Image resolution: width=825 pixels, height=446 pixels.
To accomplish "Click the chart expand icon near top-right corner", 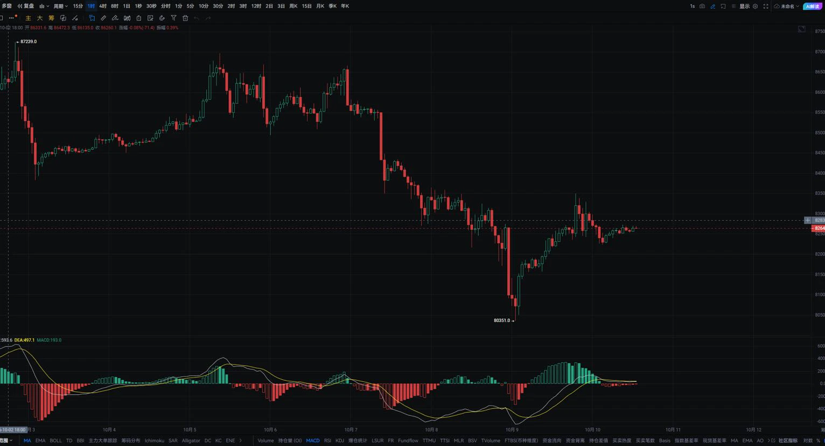I will click(802, 29).
